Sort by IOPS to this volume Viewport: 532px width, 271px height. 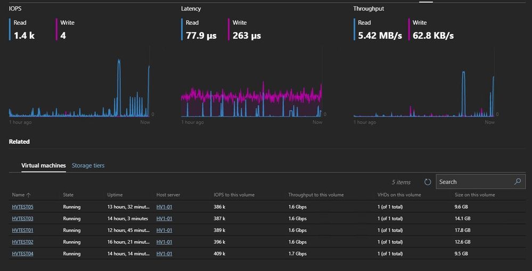(x=234, y=195)
